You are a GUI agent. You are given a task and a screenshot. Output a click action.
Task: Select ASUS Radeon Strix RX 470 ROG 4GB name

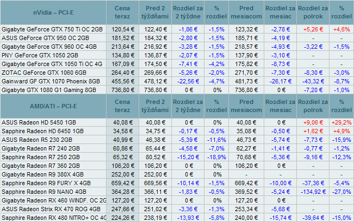(x=51, y=209)
